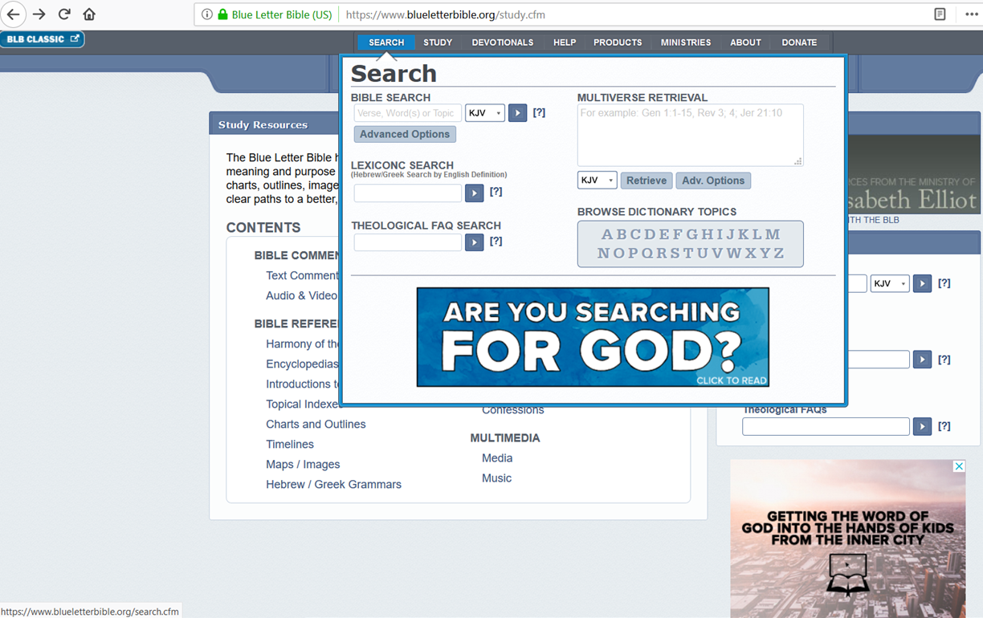Close the inner city kids advertisement
Screen dimensions: 983x618
(959, 466)
